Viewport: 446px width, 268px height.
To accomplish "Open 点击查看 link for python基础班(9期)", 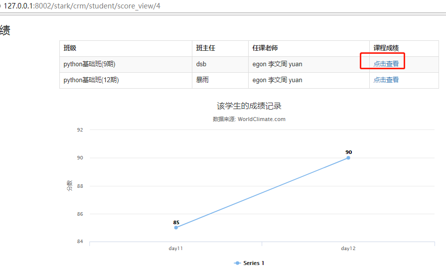I will pyautogui.click(x=386, y=64).
